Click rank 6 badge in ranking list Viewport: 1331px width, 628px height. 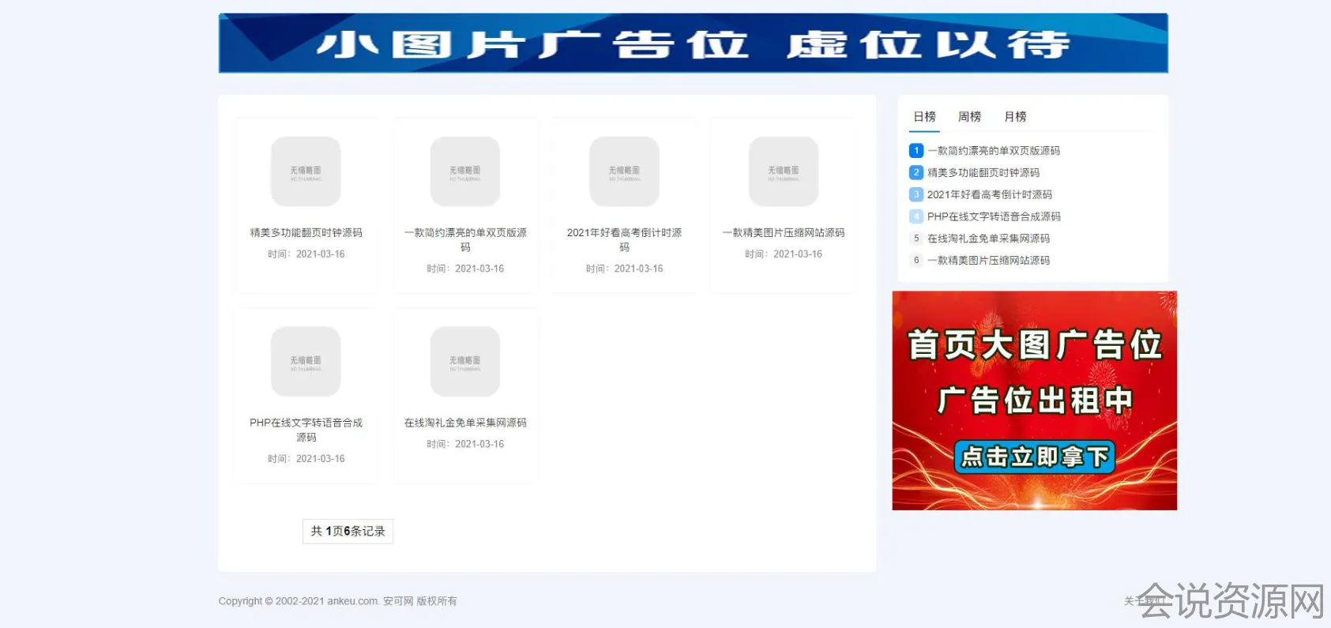(x=916, y=260)
